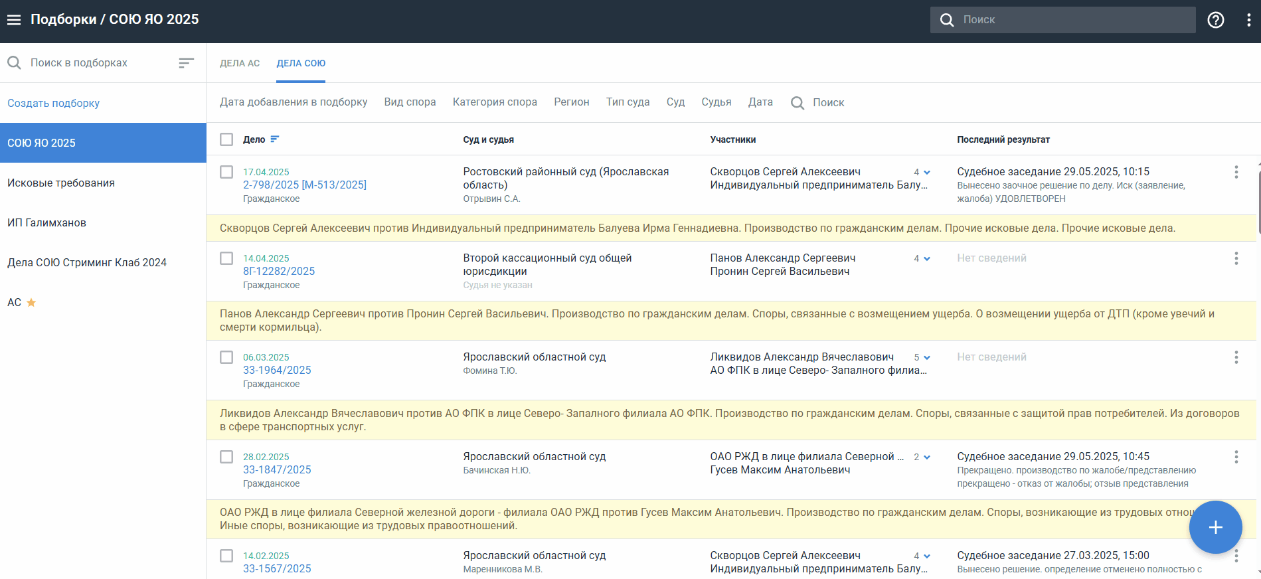Open the Вид спора filter dropdown
This screenshot has width=1261, height=579.
[x=410, y=102]
